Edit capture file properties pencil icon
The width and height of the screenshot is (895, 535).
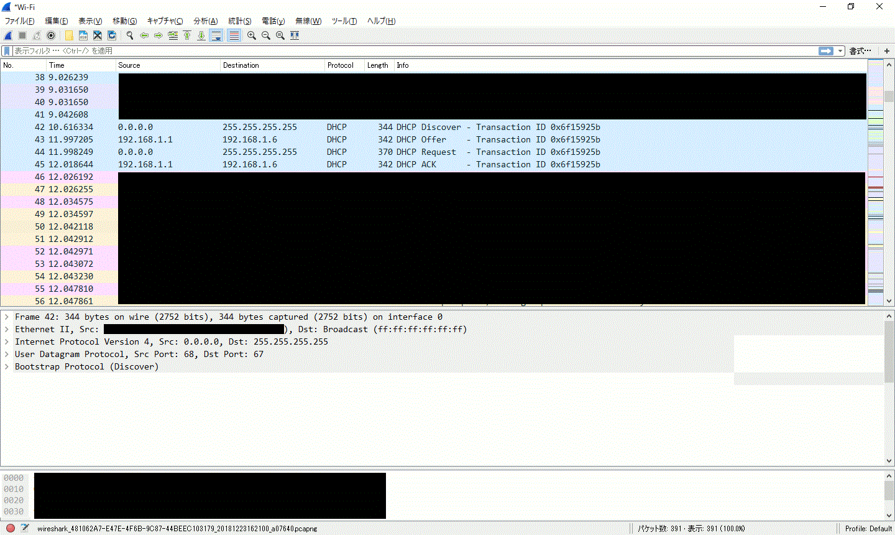[x=24, y=528]
